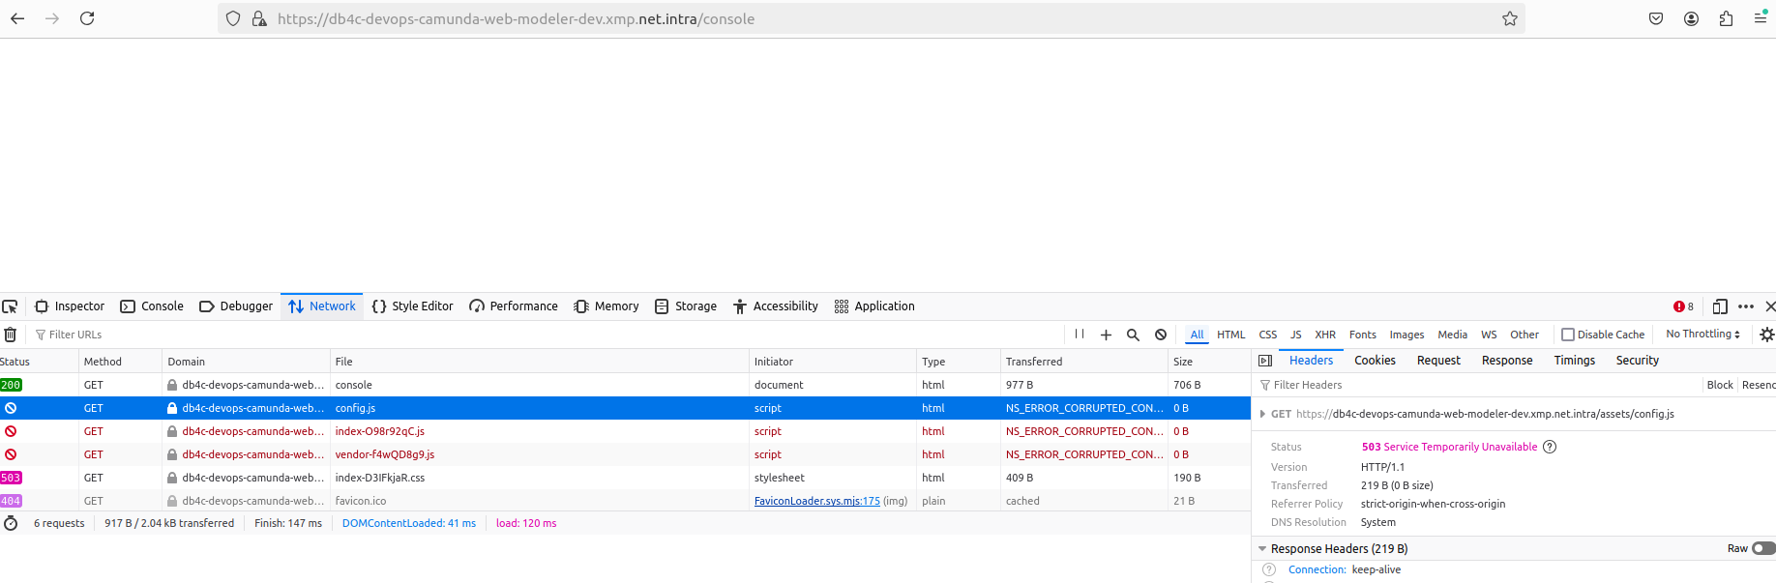1776x583 pixels.
Task: Open the shield tracking protection icon
Action: tap(233, 18)
